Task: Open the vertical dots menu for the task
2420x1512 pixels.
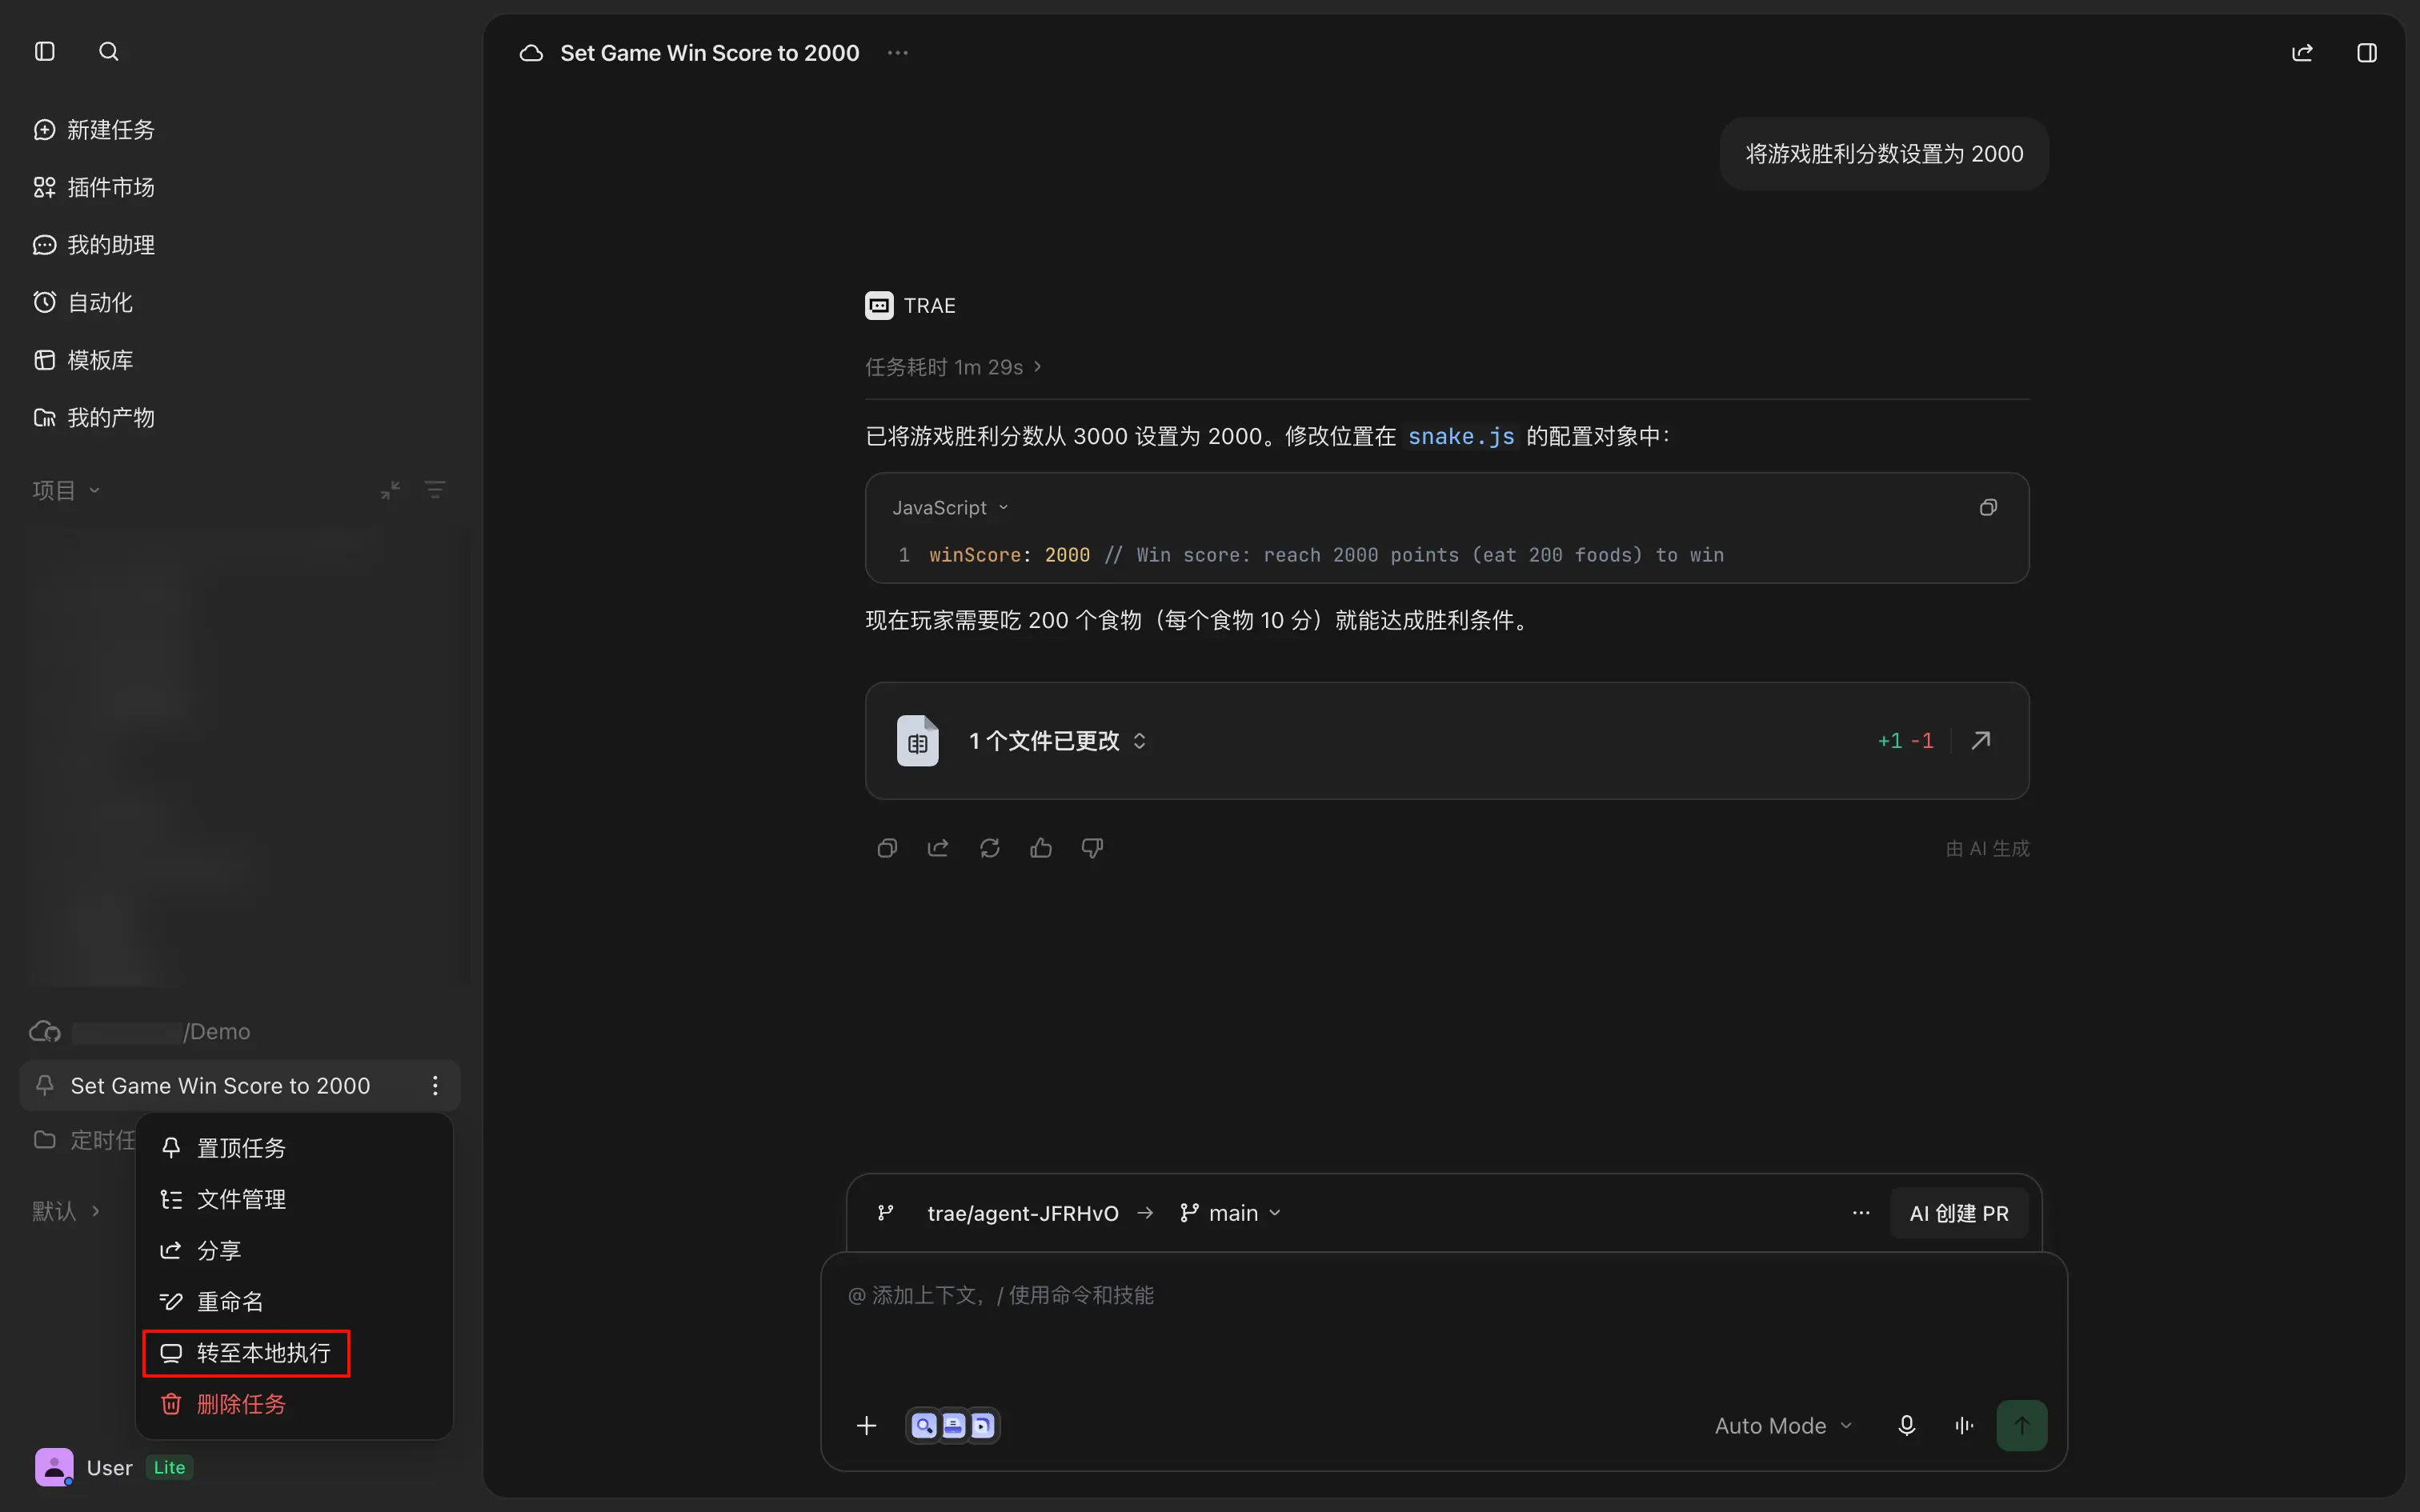Action: [435, 1085]
